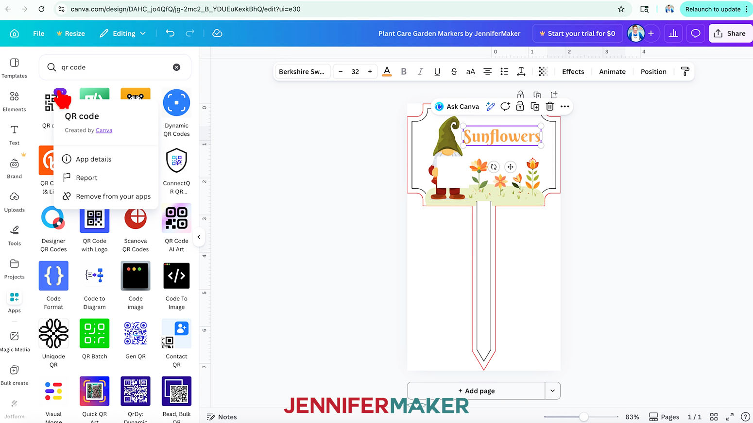Open the Position panel
This screenshot has height=423, width=753.
pyautogui.click(x=653, y=71)
